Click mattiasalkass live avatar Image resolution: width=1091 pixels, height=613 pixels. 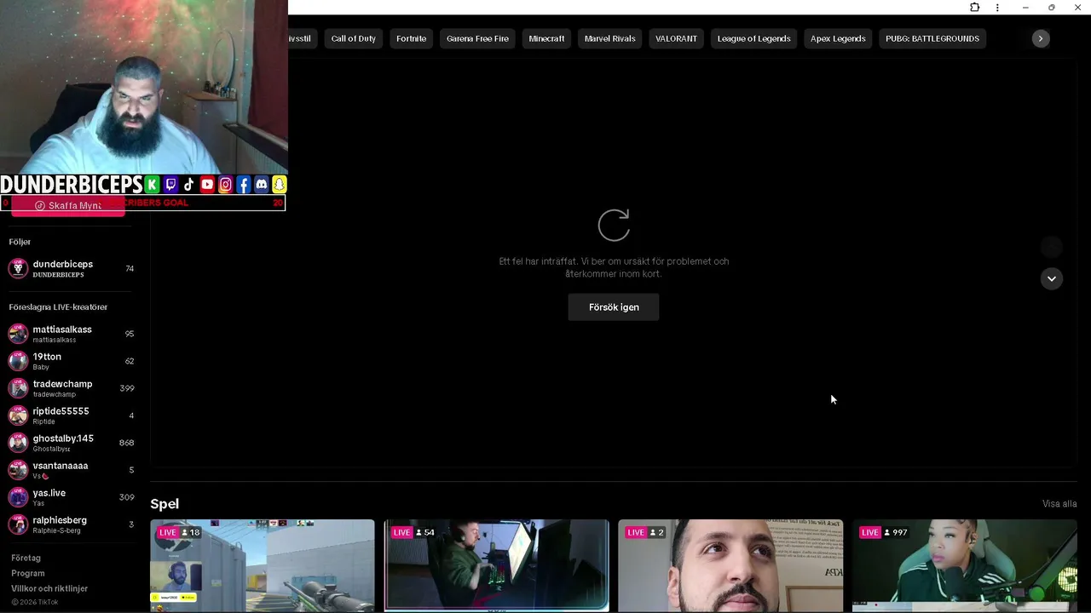click(x=18, y=334)
